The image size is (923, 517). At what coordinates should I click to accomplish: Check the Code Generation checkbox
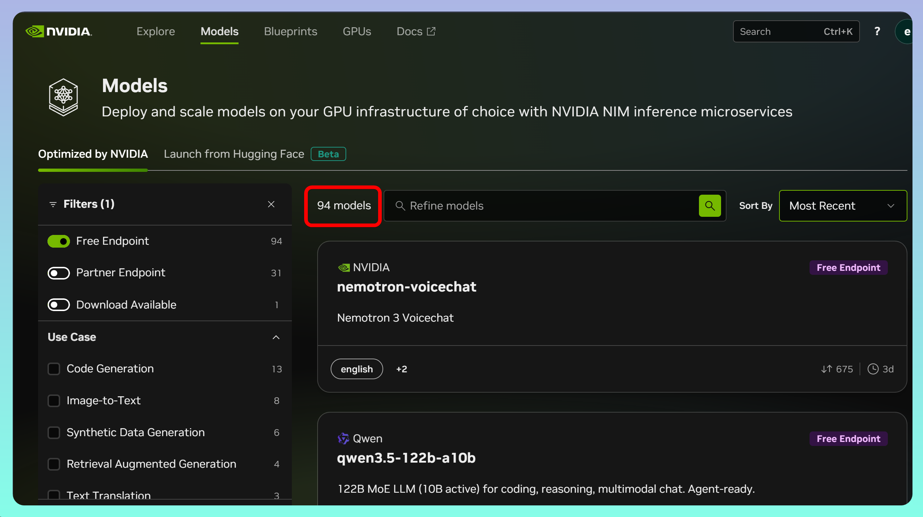(54, 369)
